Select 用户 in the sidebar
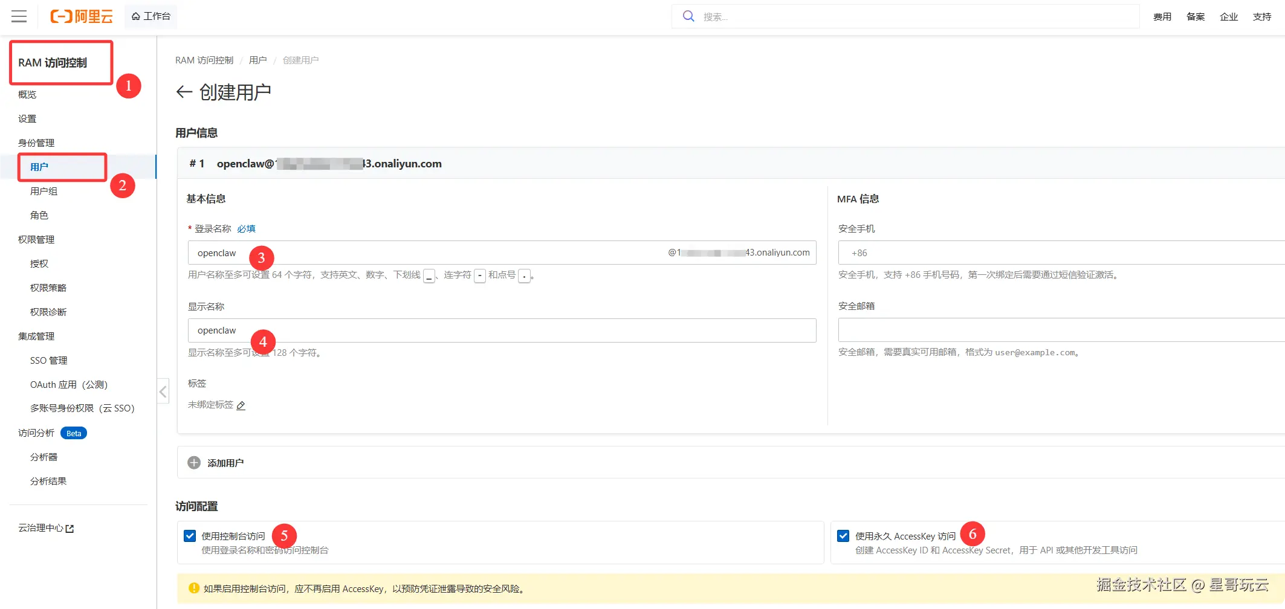Image resolution: width=1285 pixels, height=609 pixels. [x=39, y=167]
